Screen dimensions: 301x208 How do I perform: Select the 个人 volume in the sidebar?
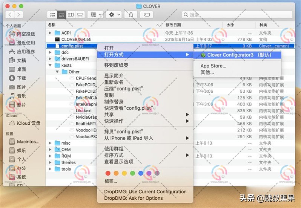(x=18, y=159)
